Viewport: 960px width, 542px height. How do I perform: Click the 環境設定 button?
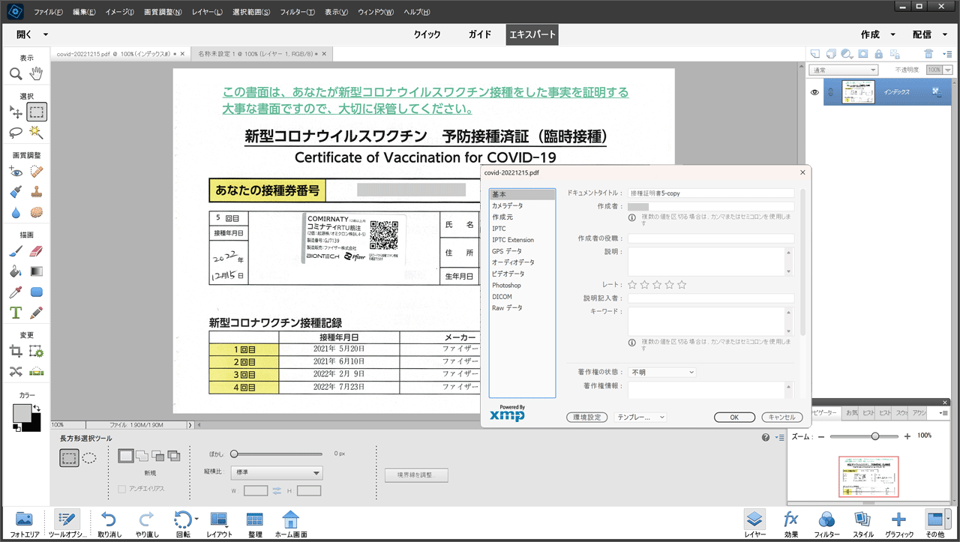(586, 418)
